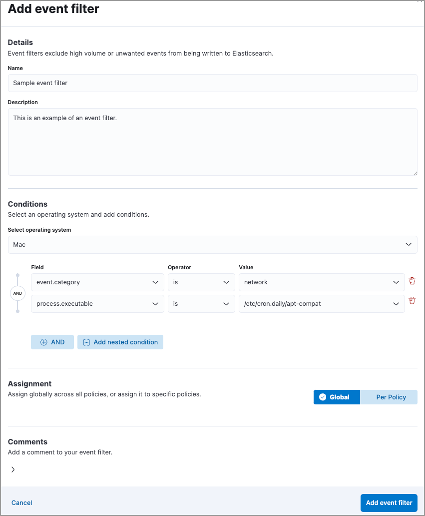Delete the event.category condition row
The height and width of the screenshot is (516, 425).
(412, 281)
